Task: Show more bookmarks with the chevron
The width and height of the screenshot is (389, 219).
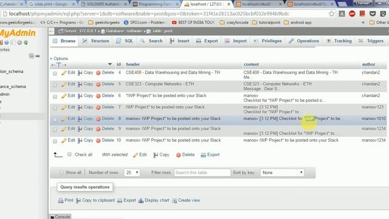Action: click(x=363, y=23)
